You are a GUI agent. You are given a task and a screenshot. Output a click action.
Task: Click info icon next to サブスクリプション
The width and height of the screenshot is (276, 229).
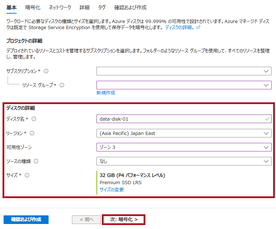pos(46,71)
